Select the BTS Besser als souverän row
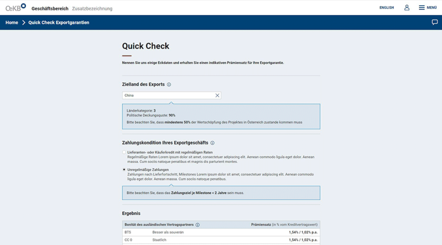Viewport: 442px width, 245px height. tap(221, 232)
